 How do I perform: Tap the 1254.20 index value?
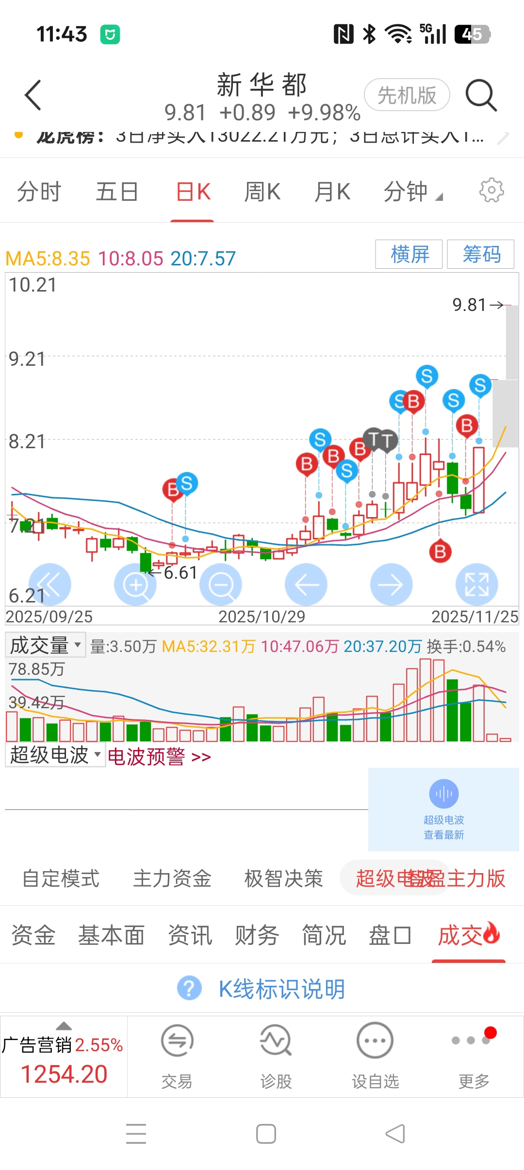(x=64, y=1074)
